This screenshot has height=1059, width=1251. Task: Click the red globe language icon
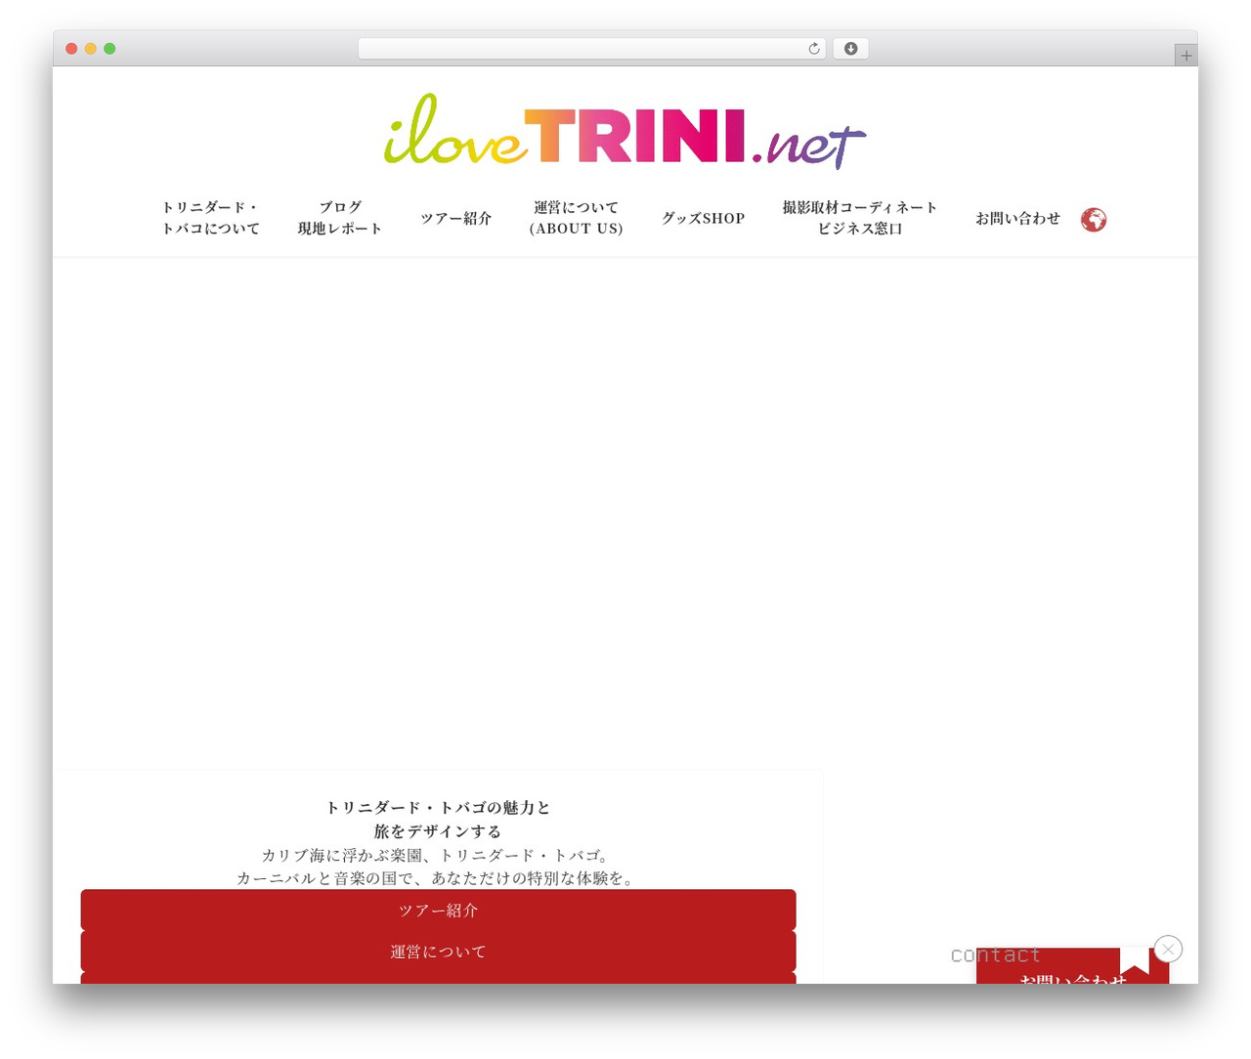click(1094, 220)
